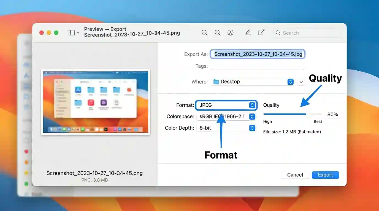Click the zoom in magnifier icon
Screen dimensions: 379x211
click(x=218, y=33)
